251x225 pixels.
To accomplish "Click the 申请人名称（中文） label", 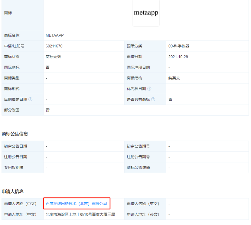I will [x=20, y=204].
